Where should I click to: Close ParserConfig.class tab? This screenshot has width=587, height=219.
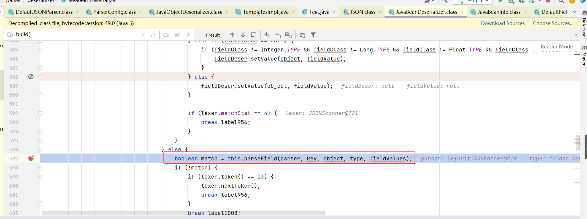140,12
